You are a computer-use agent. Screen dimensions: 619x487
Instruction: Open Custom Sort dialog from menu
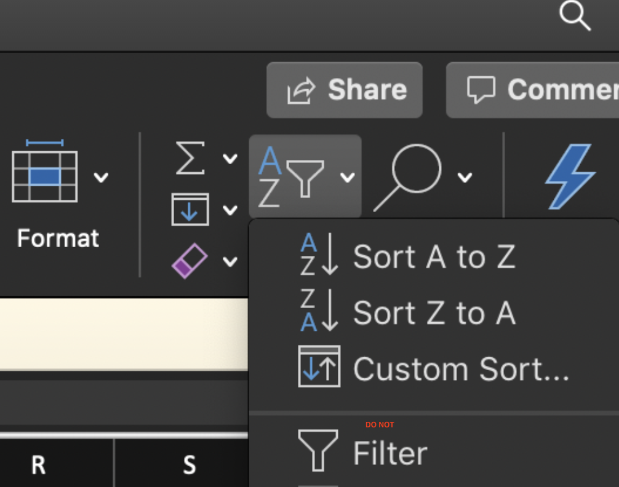point(460,369)
